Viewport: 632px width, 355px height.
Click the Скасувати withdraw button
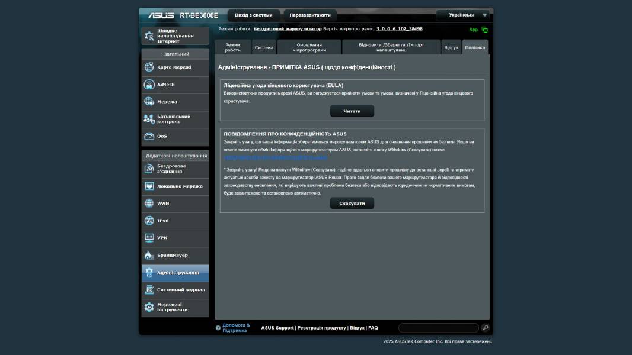coord(352,203)
